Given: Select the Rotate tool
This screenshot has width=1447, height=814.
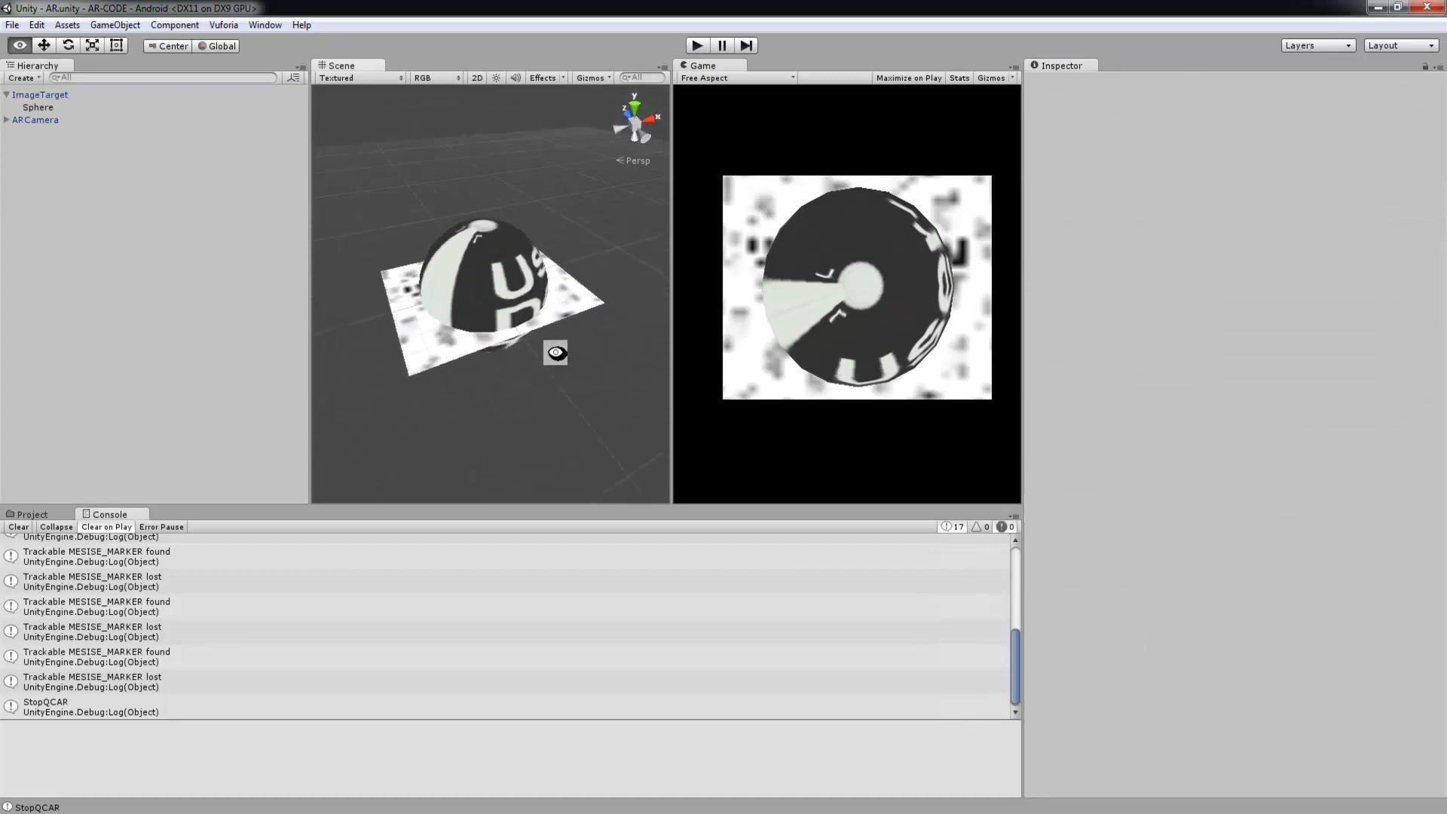Looking at the screenshot, I should coord(68,45).
